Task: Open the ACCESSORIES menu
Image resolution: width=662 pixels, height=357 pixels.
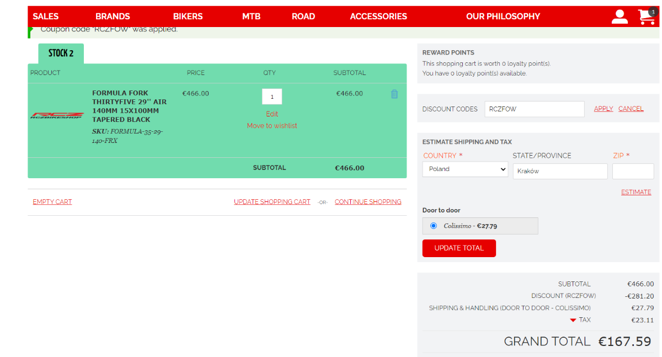Action: pos(378,17)
